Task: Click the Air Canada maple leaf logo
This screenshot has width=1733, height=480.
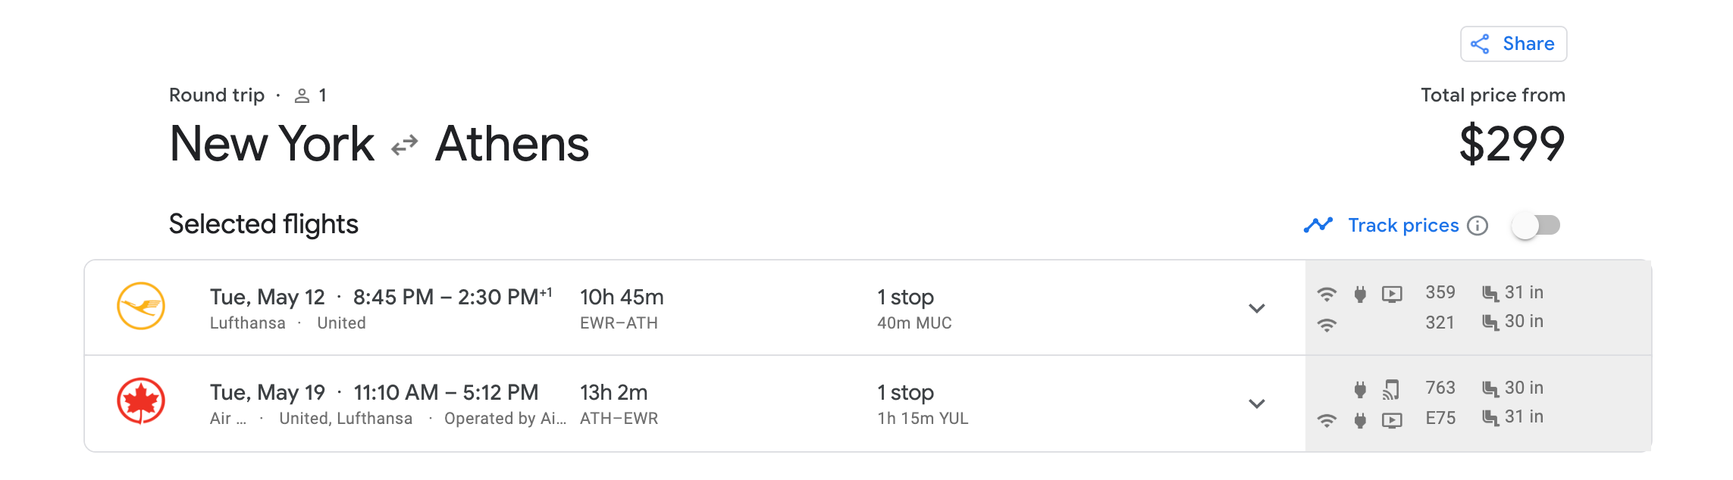Action: pos(141,401)
